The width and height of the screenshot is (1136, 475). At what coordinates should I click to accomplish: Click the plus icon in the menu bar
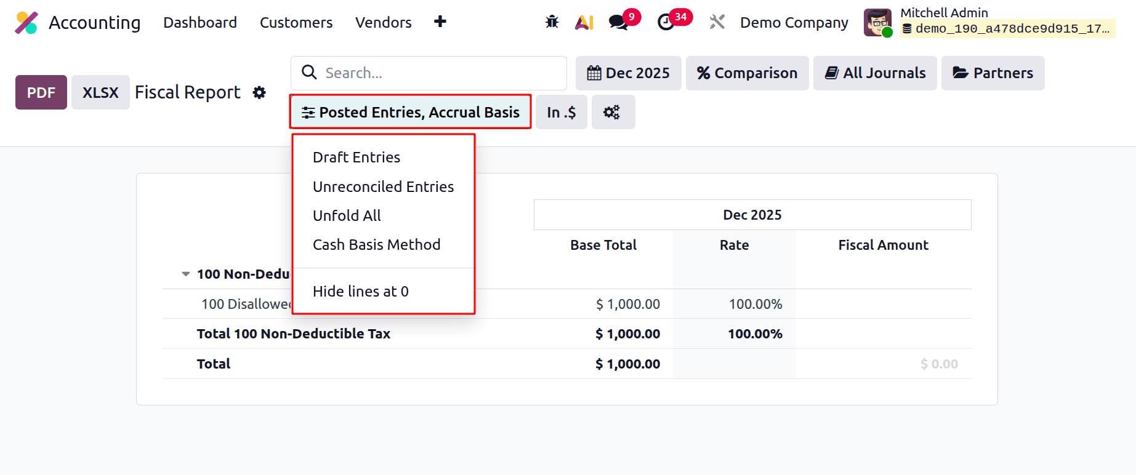point(440,22)
